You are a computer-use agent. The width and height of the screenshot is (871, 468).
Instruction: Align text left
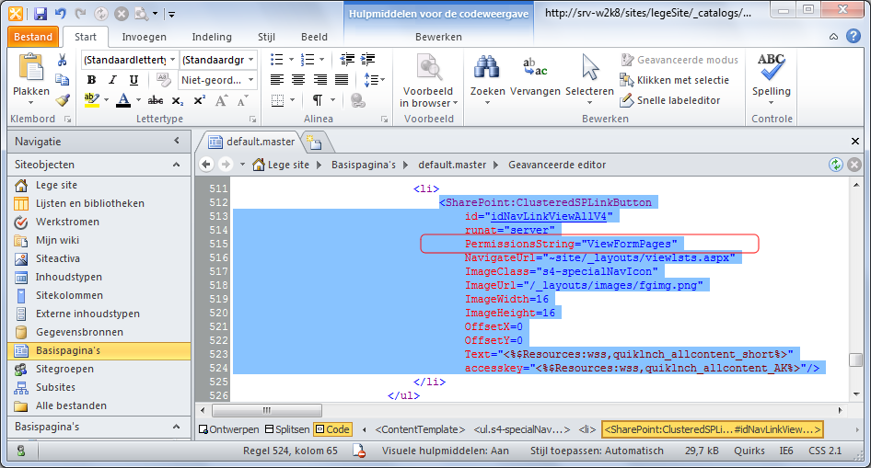tap(276, 80)
